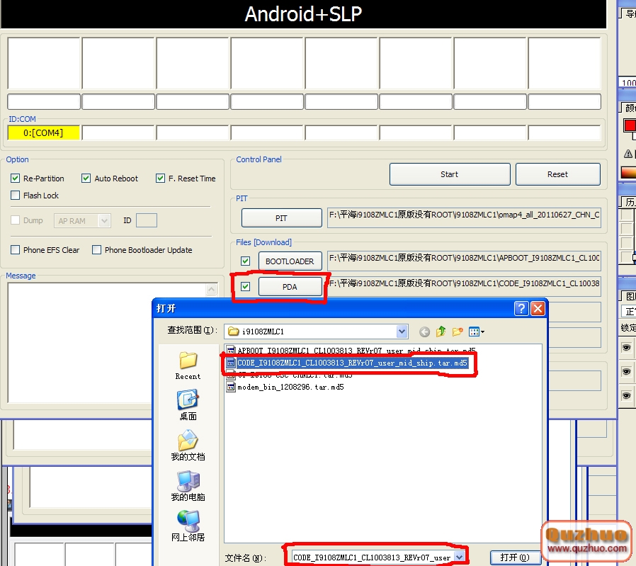
Task: Open 网上邻居 in the dialog sidebar
Action: tap(188, 526)
